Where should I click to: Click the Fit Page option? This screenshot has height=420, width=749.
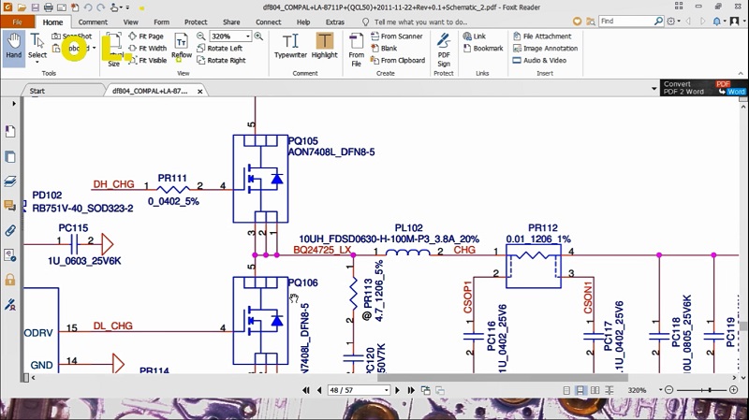(146, 36)
